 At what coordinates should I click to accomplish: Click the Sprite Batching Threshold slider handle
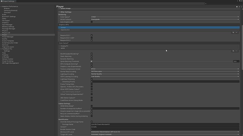pos(92,61)
